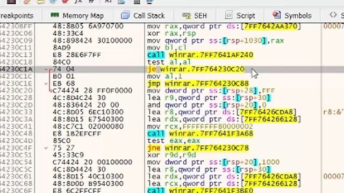The image size is (344, 193).
Task: Click 'lea r8' instruction referencing 7FF76426CDA8
Action: (x=222, y=112)
